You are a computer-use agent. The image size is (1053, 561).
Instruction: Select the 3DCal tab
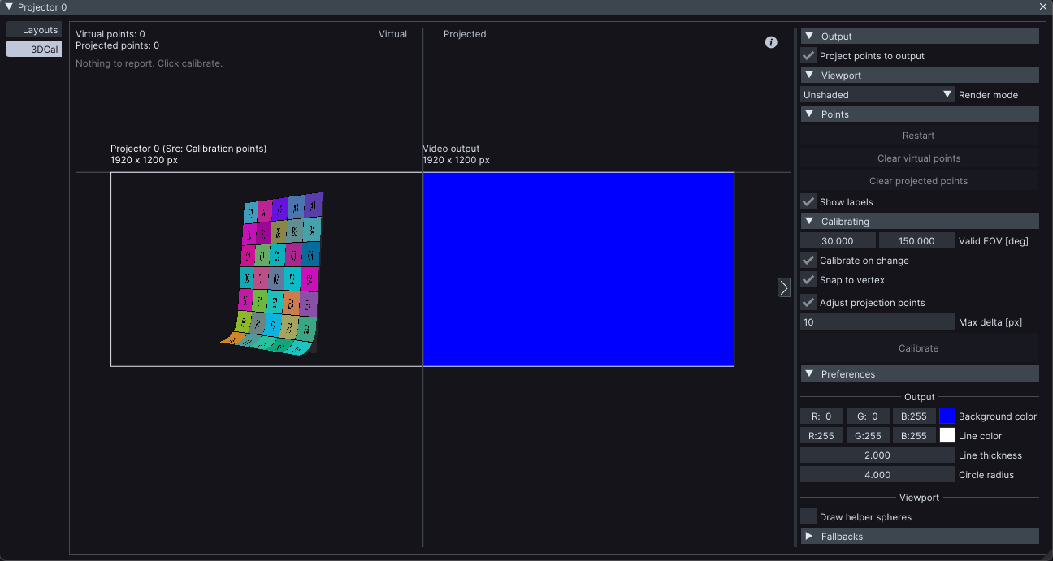(x=34, y=50)
